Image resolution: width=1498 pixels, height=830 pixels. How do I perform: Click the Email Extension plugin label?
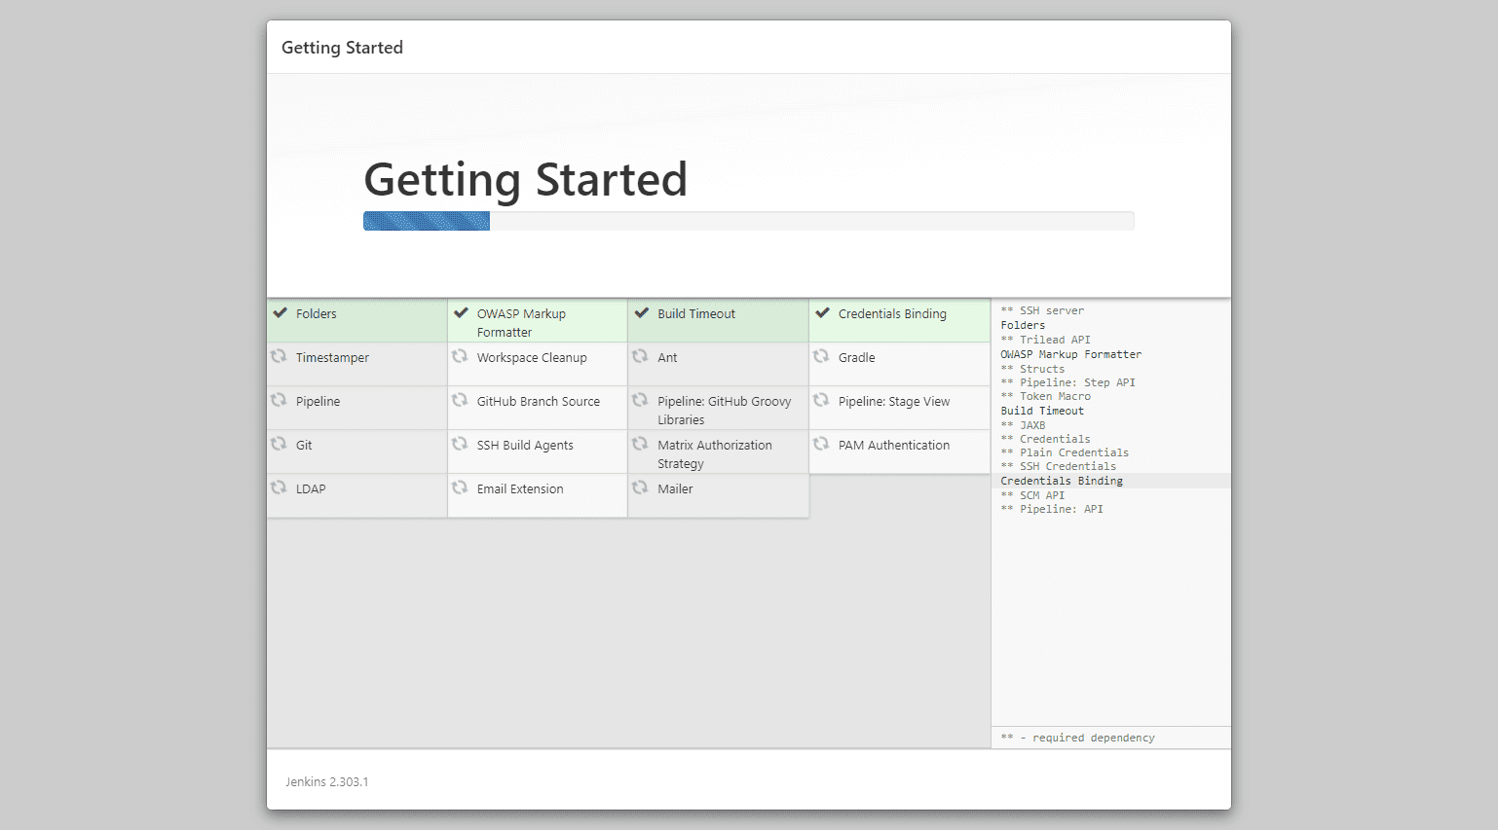click(520, 489)
